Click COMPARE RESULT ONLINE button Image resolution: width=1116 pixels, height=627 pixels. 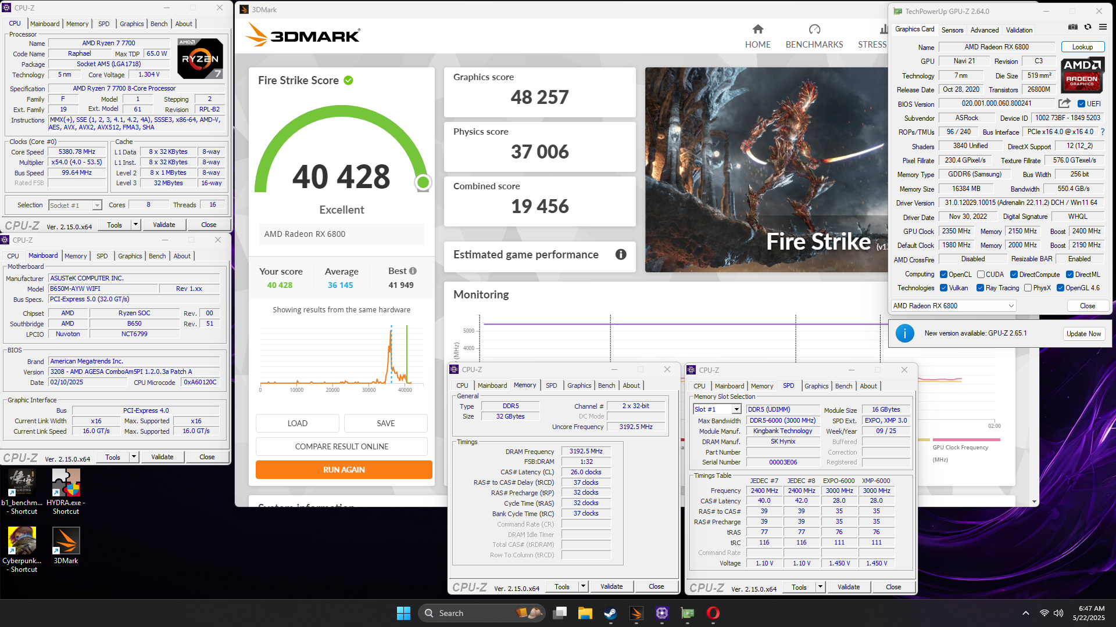pos(342,446)
